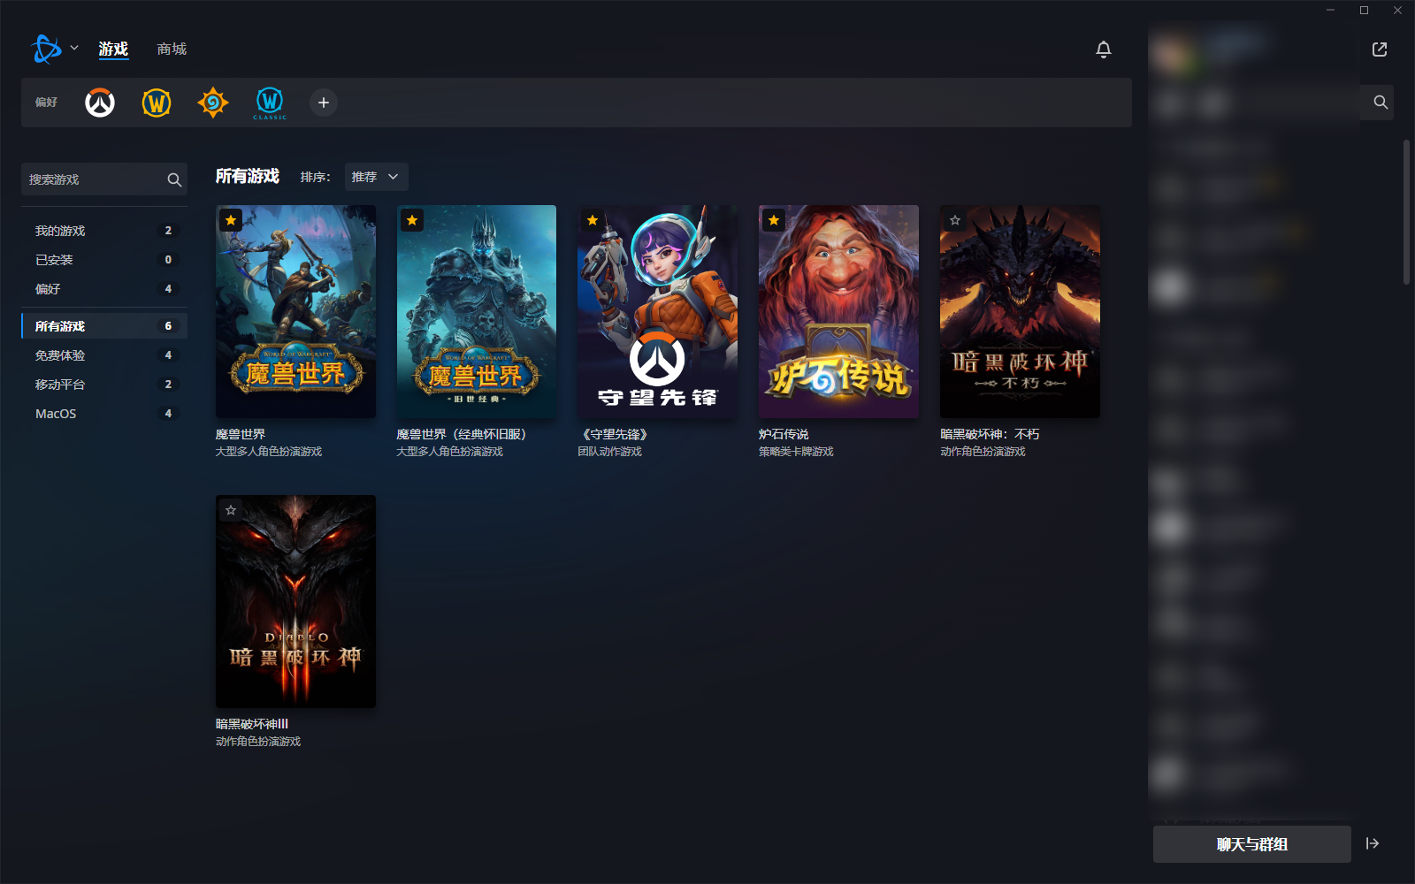Select 移动平台 in sidebar

click(x=104, y=385)
